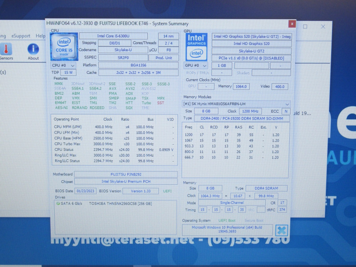The width and height of the screenshot is (356, 267).
Task: Click the tRFC 374 value
Action: (x=282, y=210)
